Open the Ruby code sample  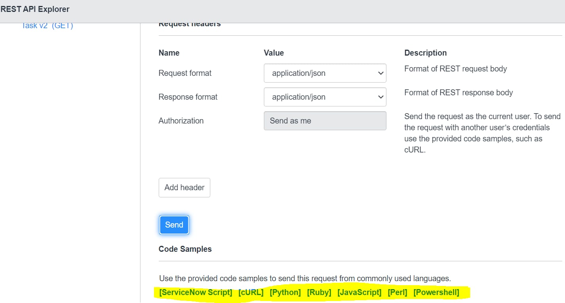pyautogui.click(x=319, y=292)
